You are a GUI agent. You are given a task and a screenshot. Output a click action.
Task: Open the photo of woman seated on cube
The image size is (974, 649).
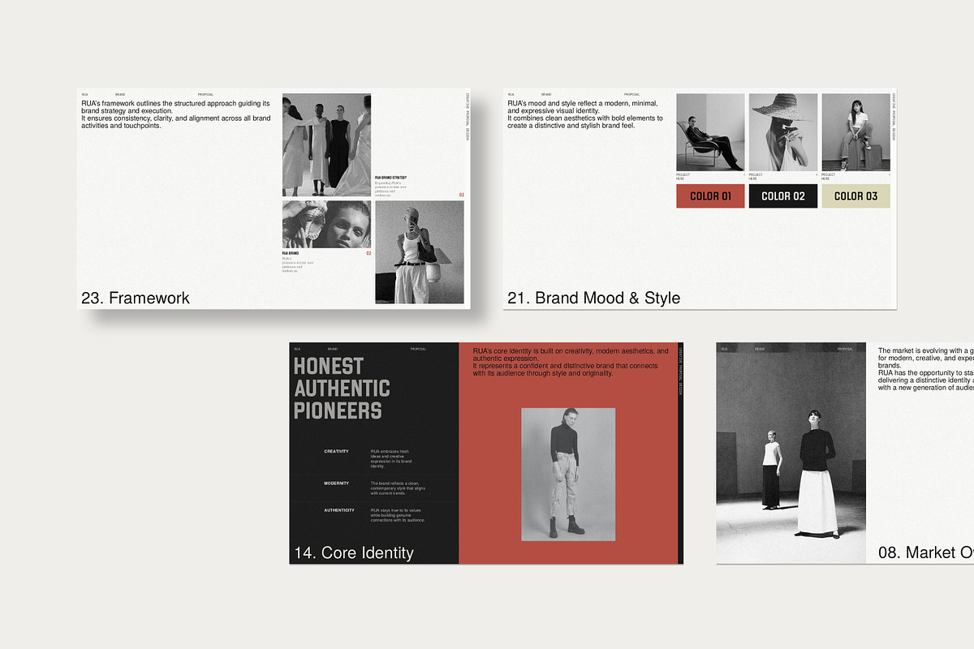tap(855, 132)
